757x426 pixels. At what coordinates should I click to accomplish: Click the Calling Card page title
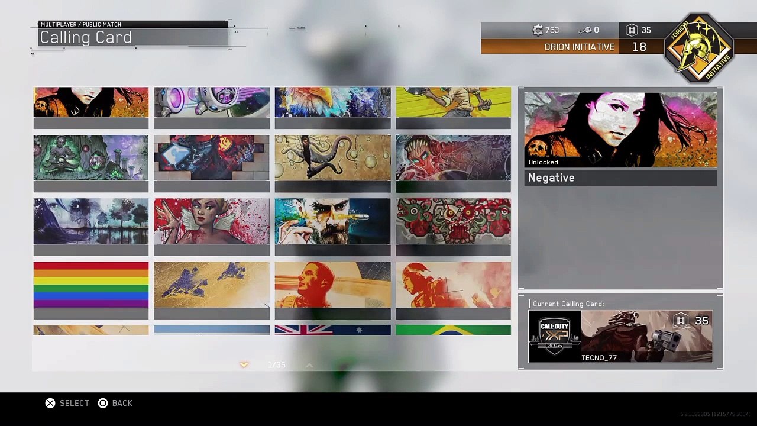(86, 37)
